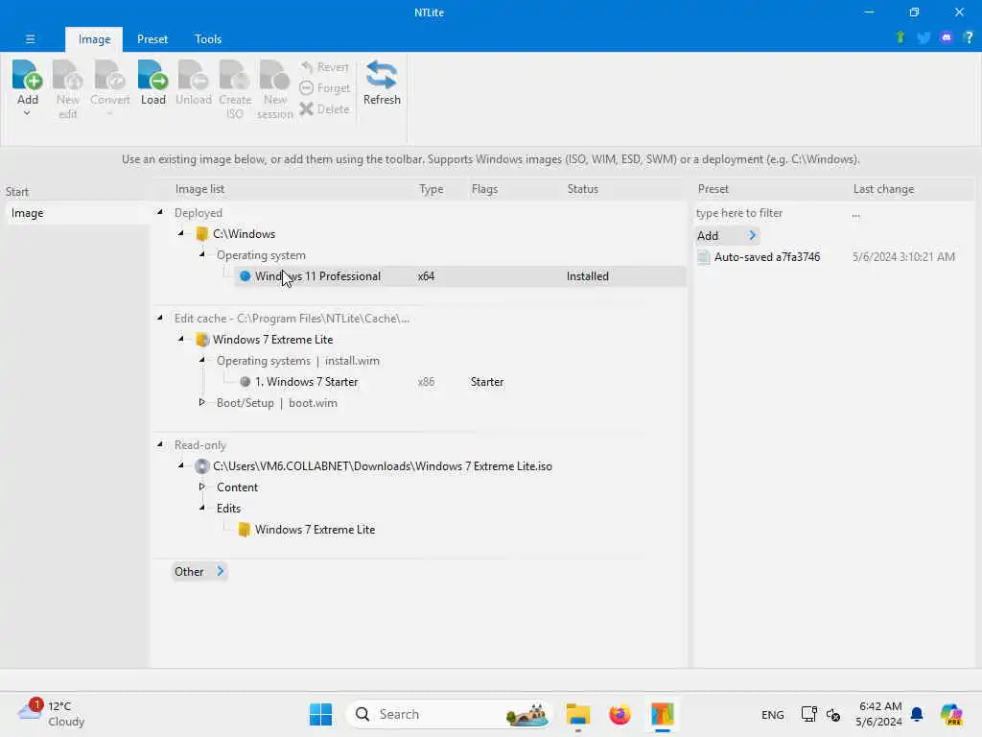The width and height of the screenshot is (982, 737).
Task: Open File Explorer from the taskbar
Action: pyautogui.click(x=577, y=714)
